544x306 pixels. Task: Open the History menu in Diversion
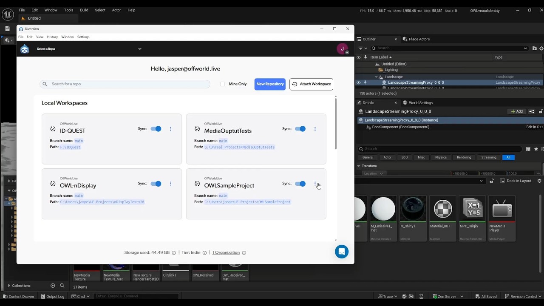(52, 37)
